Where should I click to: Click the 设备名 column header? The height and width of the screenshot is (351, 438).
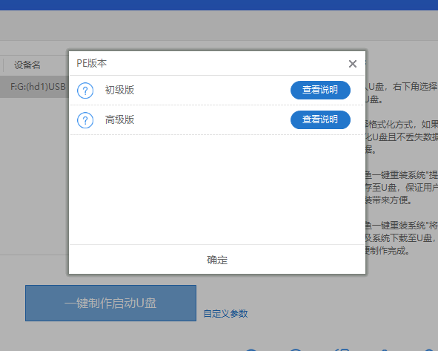pyautogui.click(x=27, y=65)
